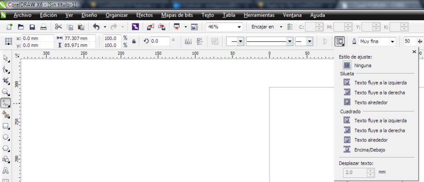Click the ruler origin corner icon
Image resolution: width=424 pixels, height=182 pixels.
coord(17,55)
